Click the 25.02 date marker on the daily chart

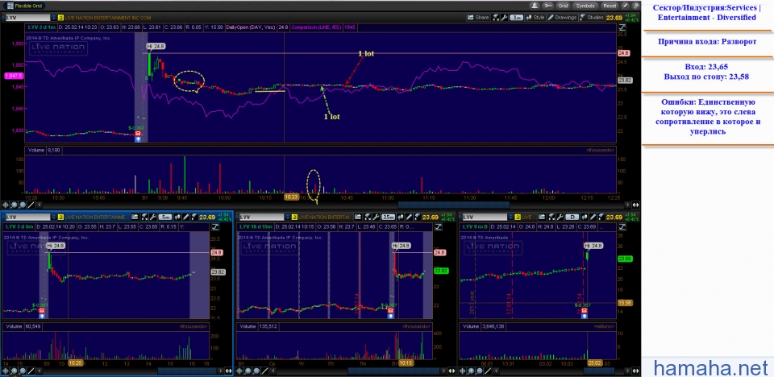(595, 362)
